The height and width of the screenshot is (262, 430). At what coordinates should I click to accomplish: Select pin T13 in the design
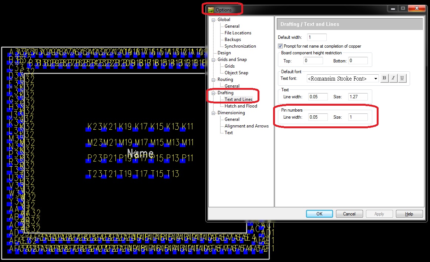click(x=171, y=174)
